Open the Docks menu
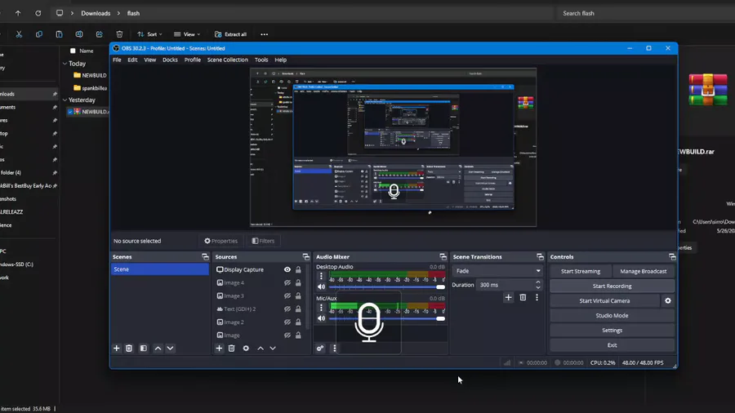The height and width of the screenshot is (413, 735). 170,60
